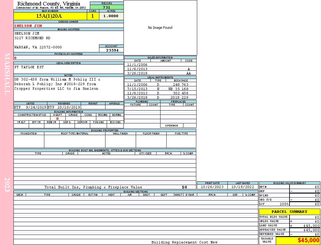Select the listed date 9/24/2019
The height and width of the screenshot is (245, 321).
coord(36,107)
